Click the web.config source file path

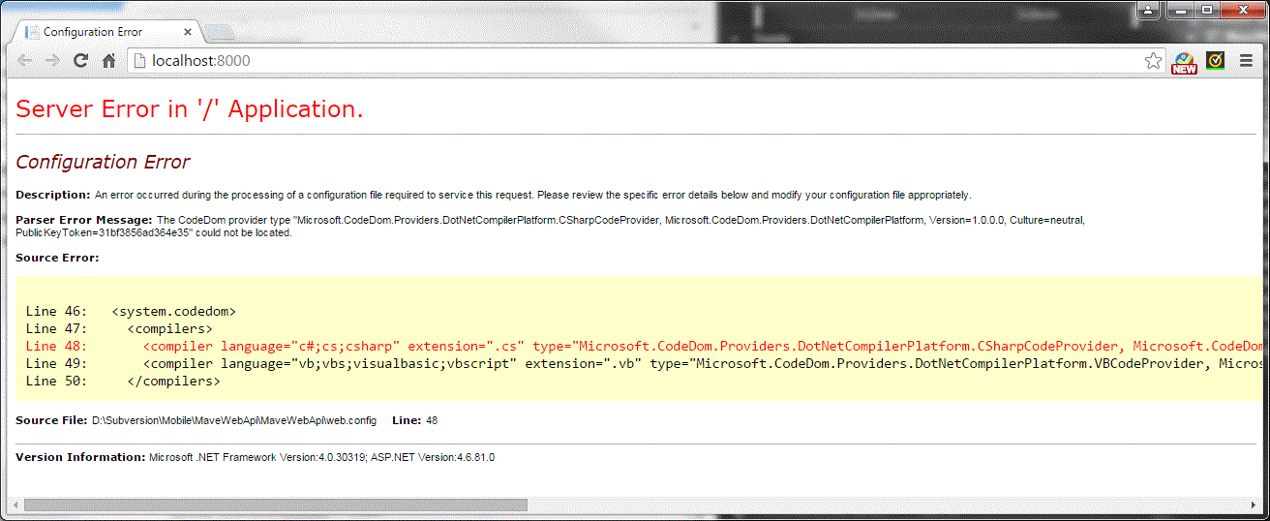tap(234, 420)
